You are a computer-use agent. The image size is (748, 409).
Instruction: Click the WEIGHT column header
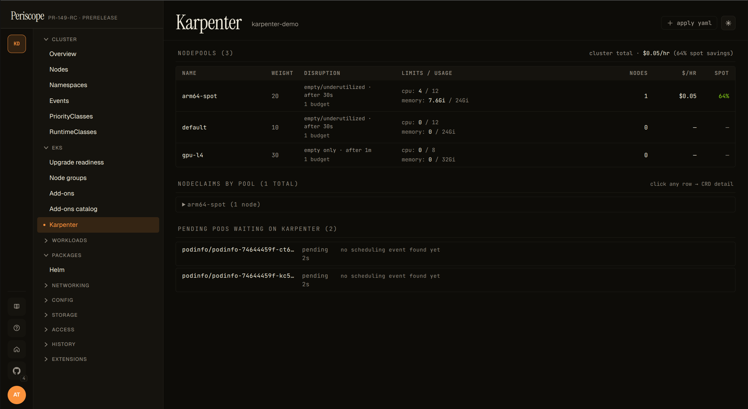point(282,73)
